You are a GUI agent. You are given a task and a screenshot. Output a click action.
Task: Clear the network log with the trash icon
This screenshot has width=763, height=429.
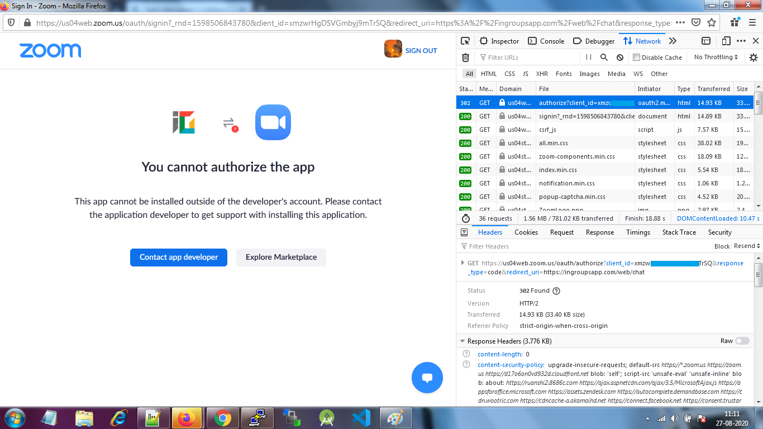[x=465, y=57]
